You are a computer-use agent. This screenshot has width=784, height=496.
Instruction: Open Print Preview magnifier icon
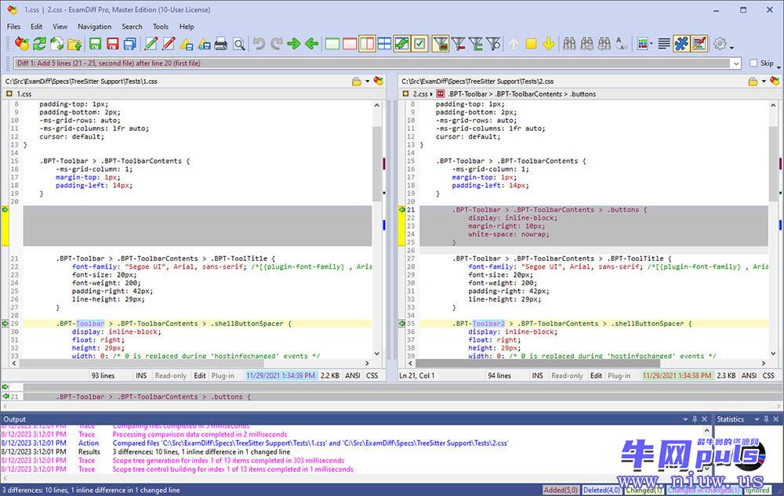coord(239,44)
